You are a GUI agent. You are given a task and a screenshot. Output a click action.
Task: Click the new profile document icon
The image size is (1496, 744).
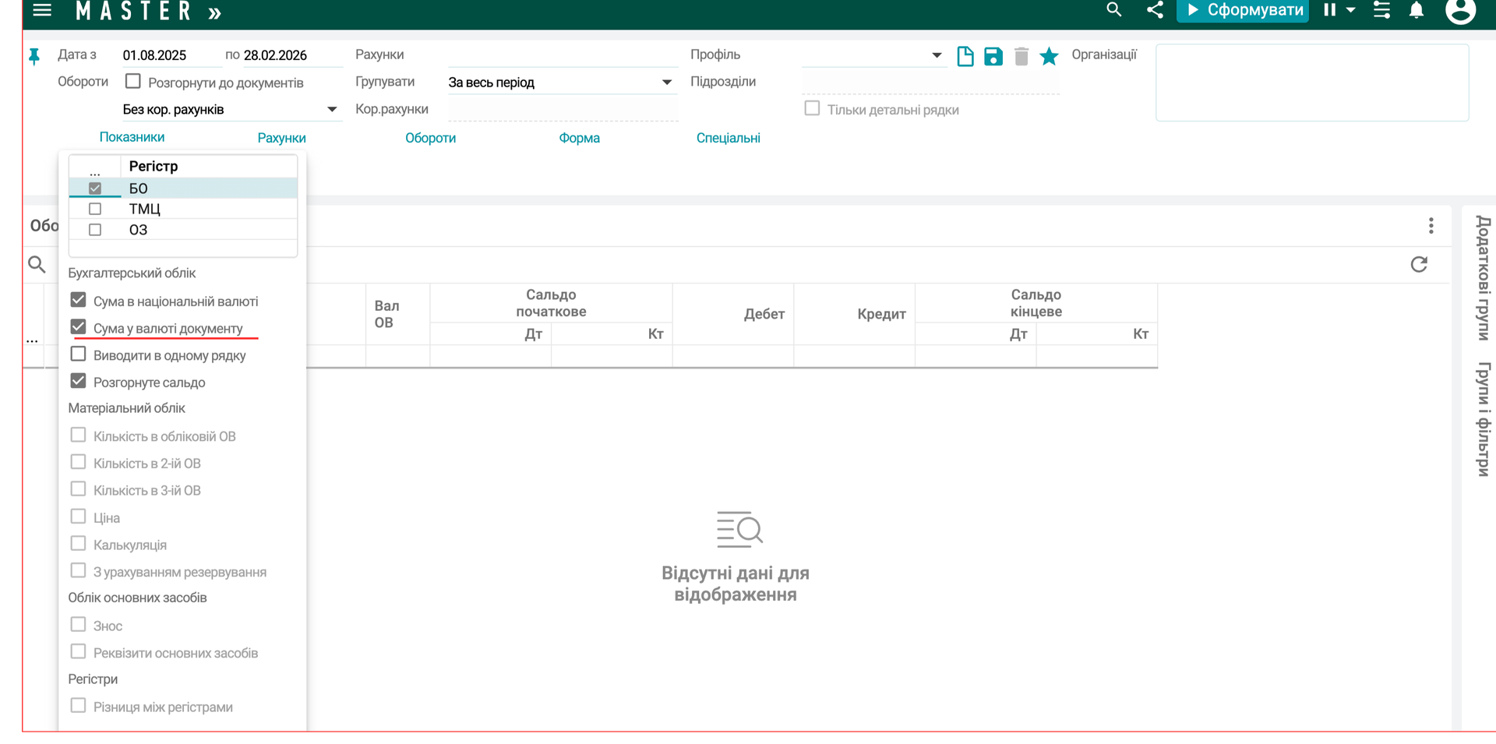(x=965, y=56)
